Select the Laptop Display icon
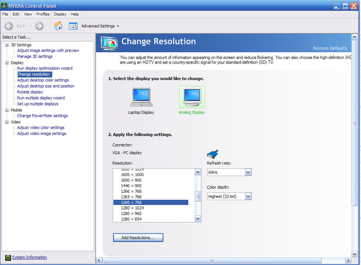 (x=141, y=97)
